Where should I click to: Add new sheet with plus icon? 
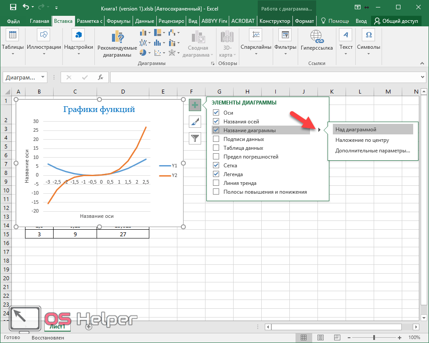[x=89, y=326]
